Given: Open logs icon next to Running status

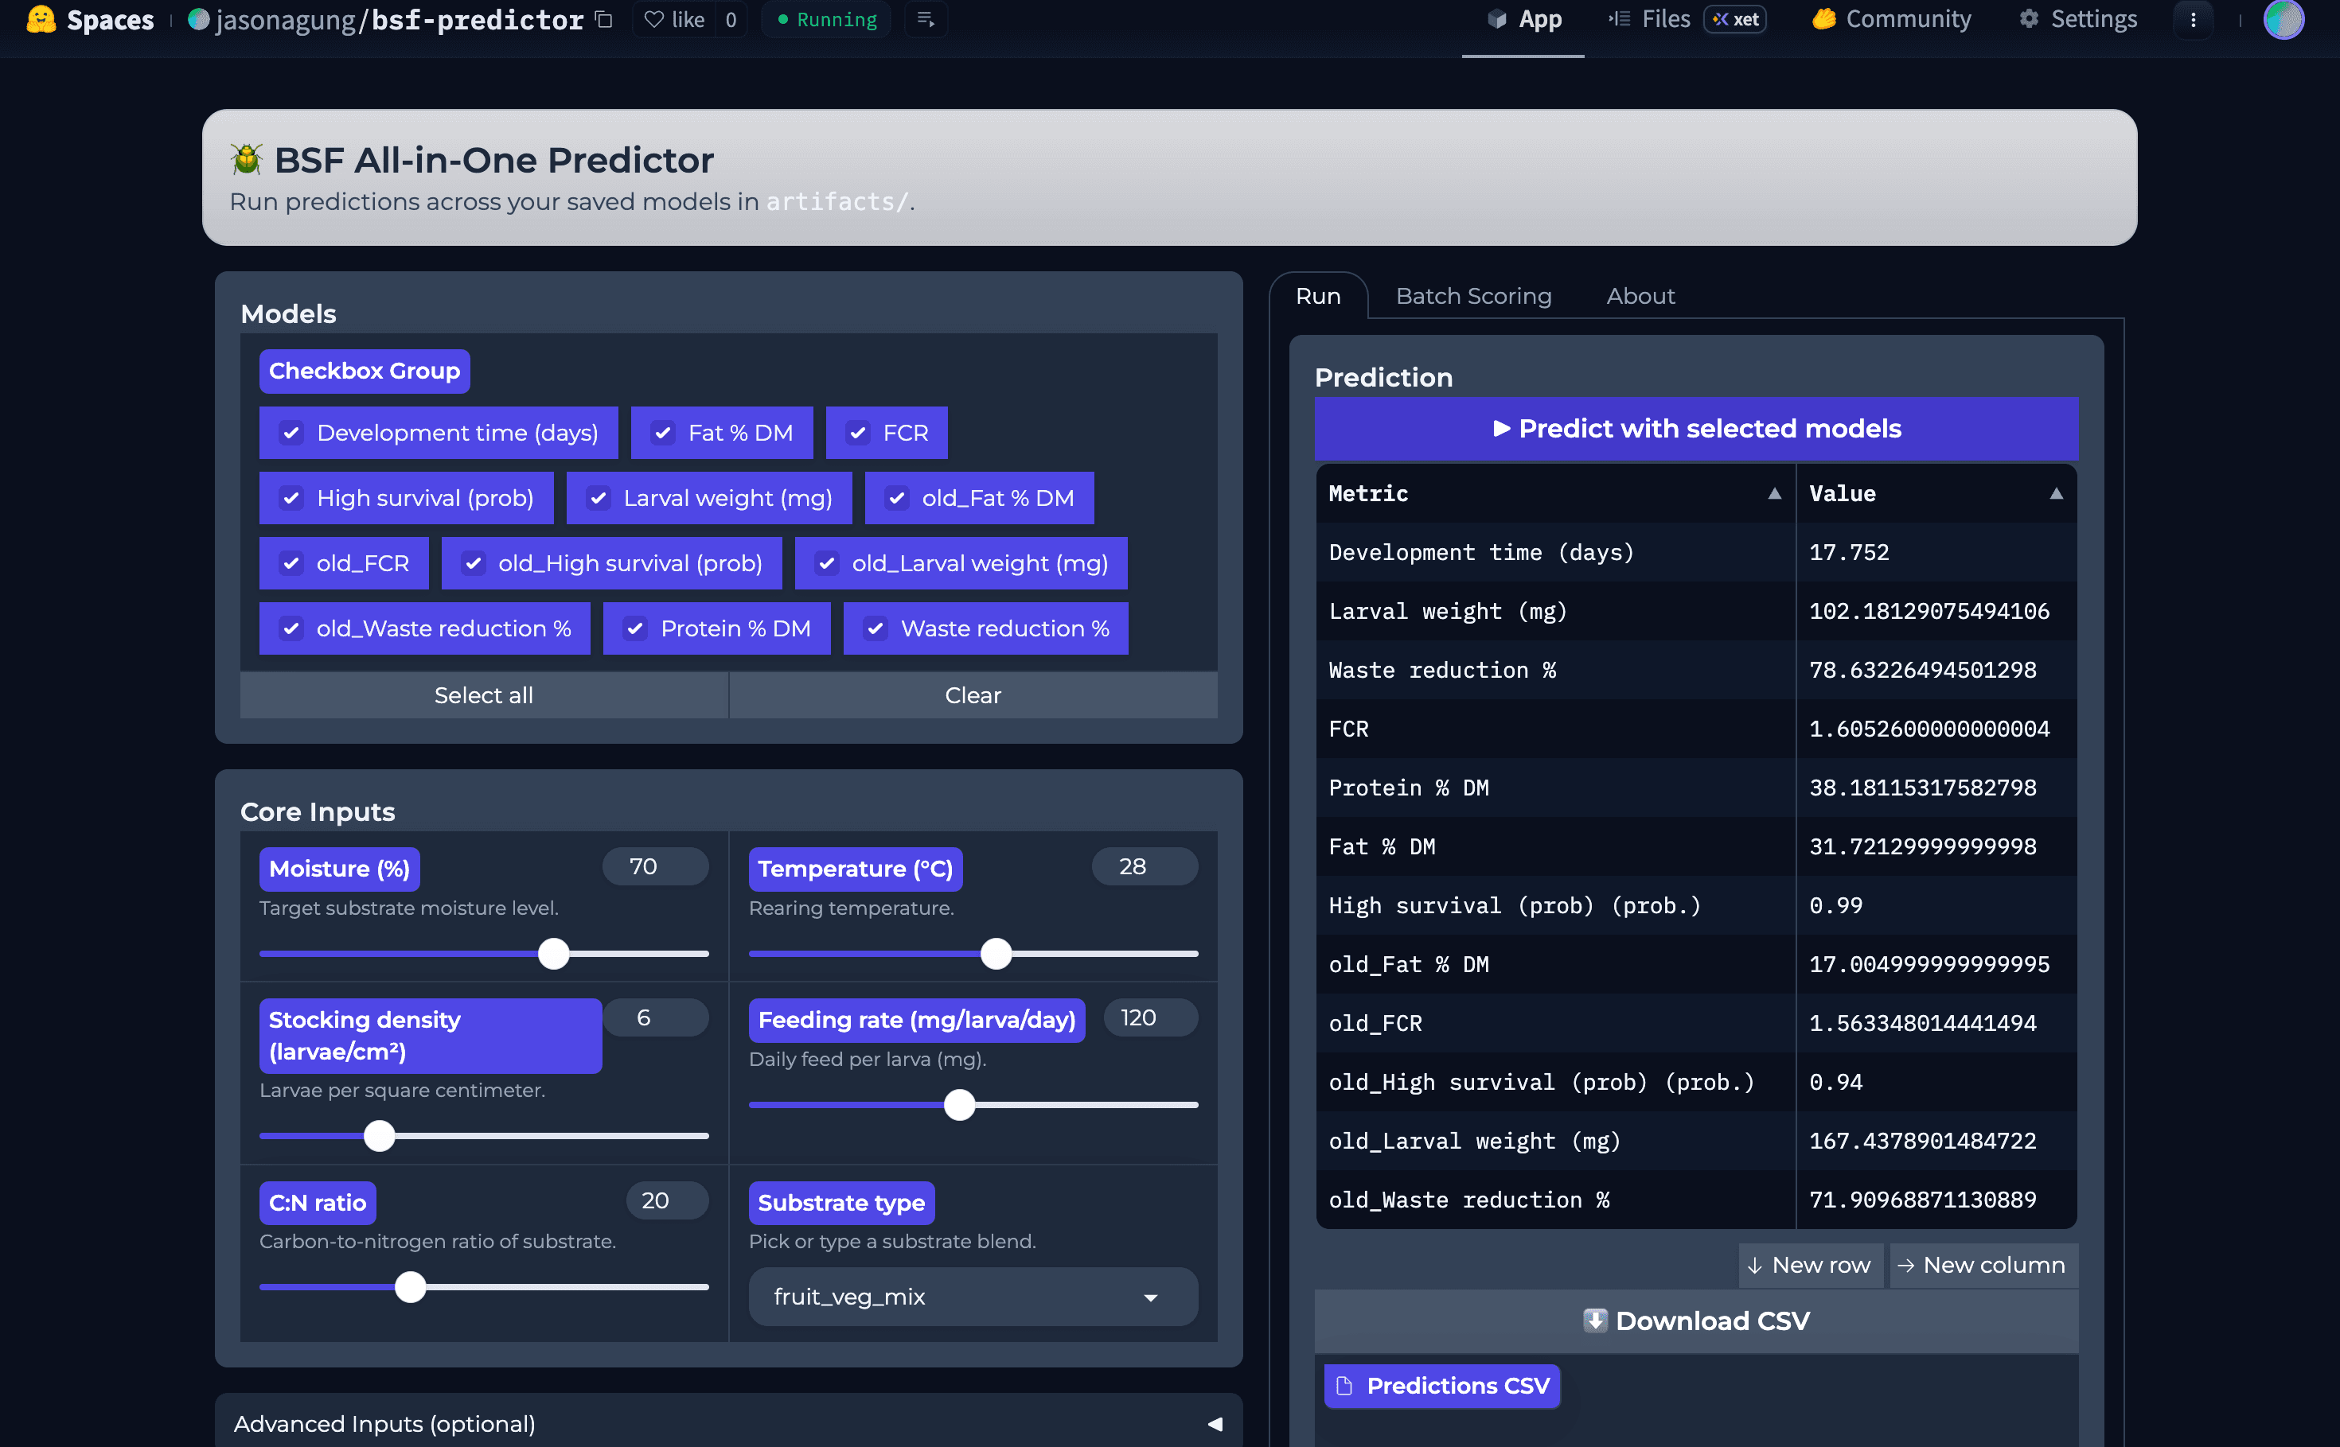Looking at the screenshot, I should (x=926, y=19).
